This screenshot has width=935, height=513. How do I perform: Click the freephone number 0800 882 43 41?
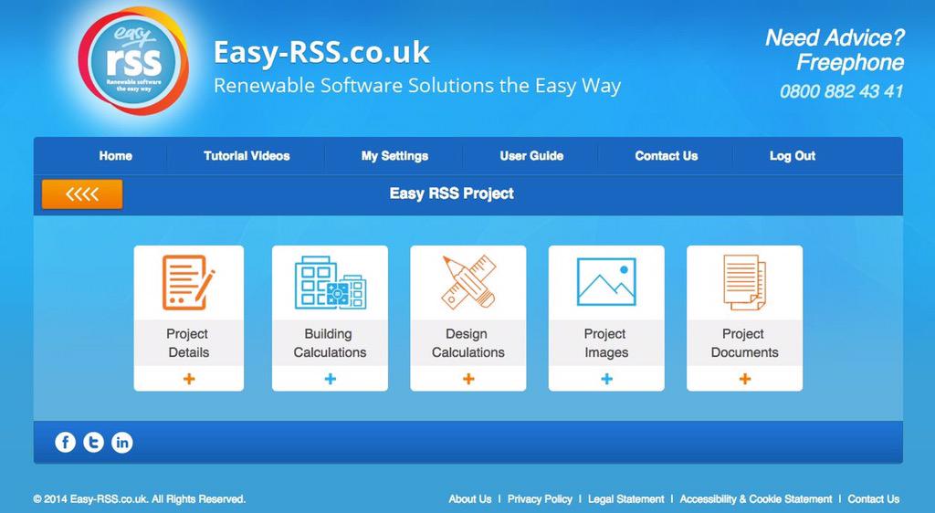pos(841,91)
